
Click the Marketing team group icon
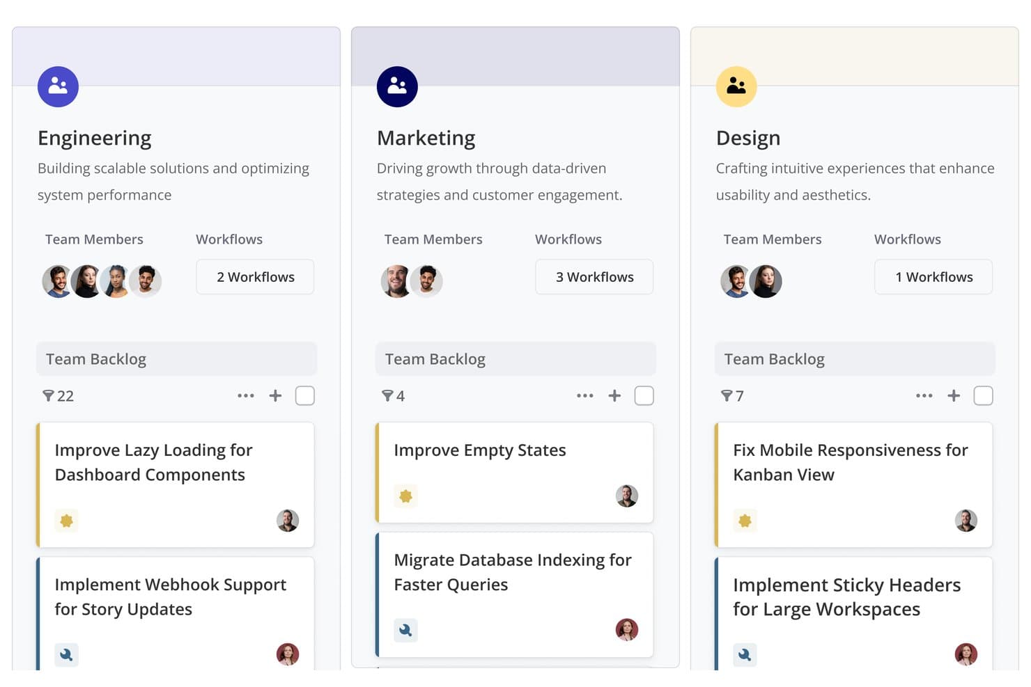pos(397,86)
